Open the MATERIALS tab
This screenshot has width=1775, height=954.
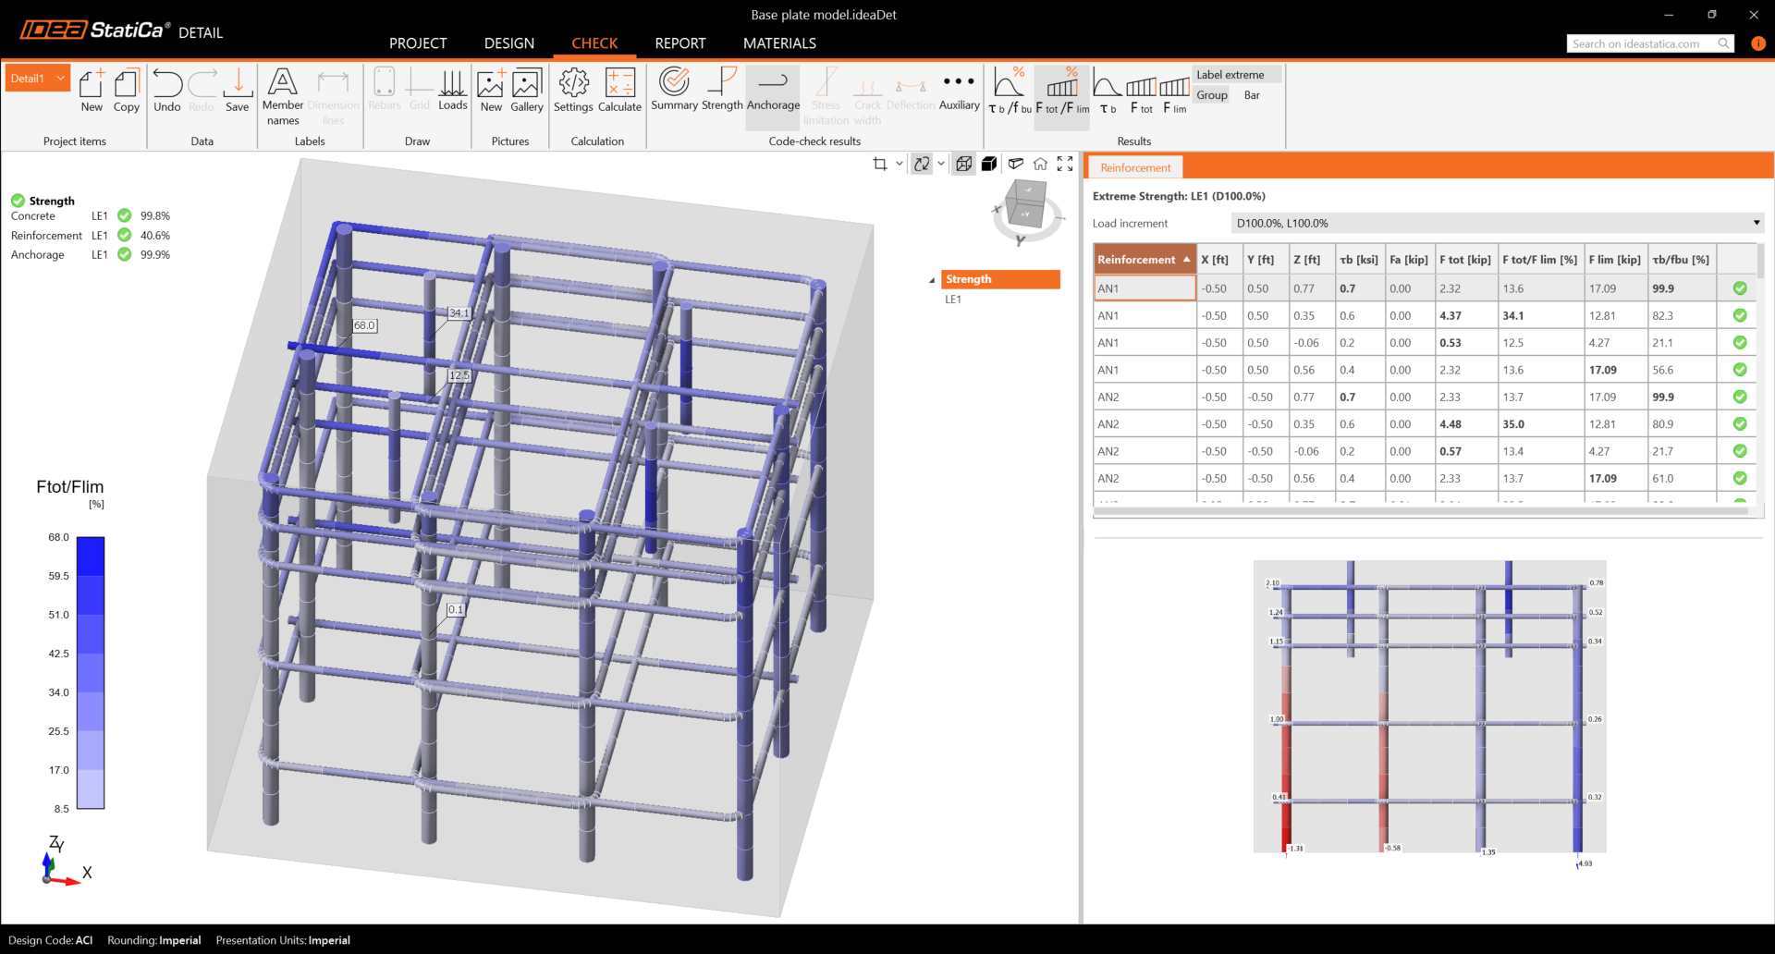coord(779,43)
